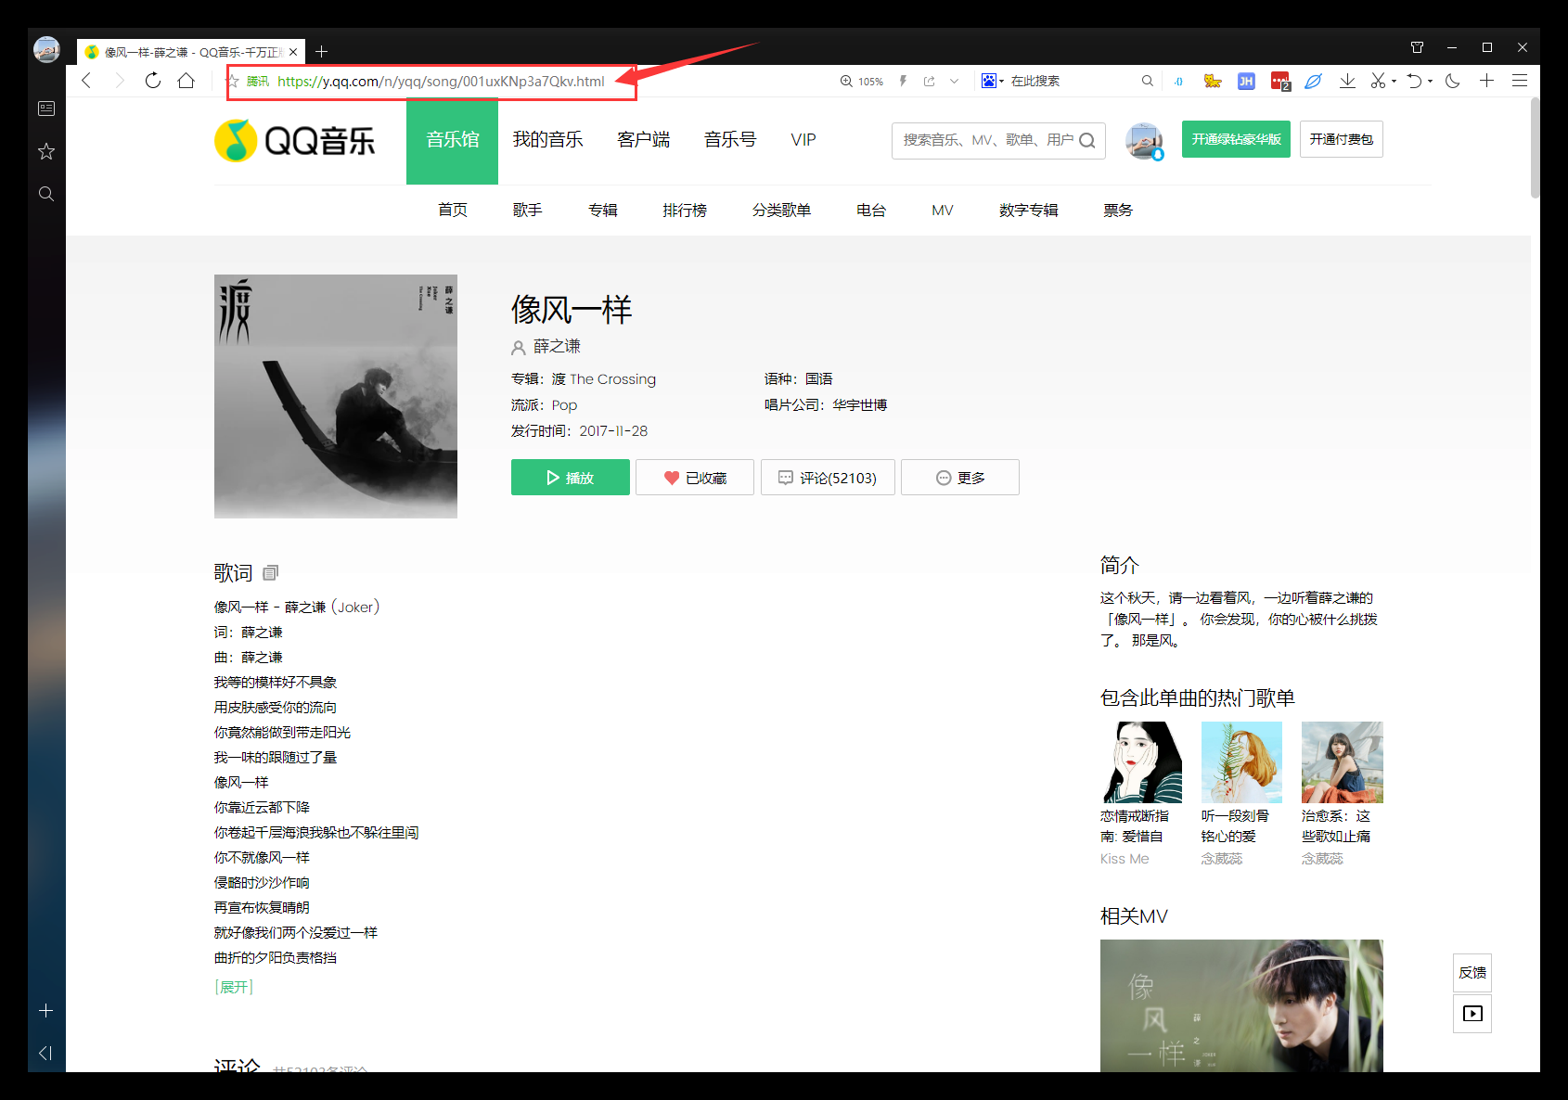Toggle night mode moon icon
The height and width of the screenshot is (1100, 1568).
(x=1453, y=81)
